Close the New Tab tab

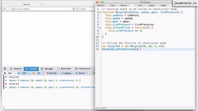[x=40, y=4]
